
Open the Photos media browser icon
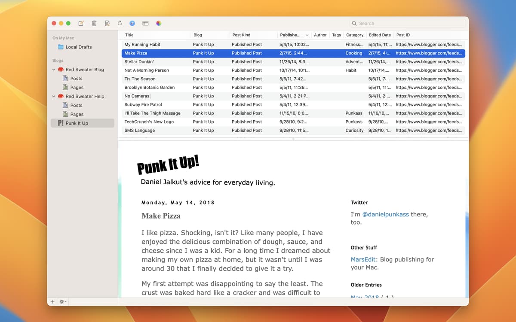point(158,23)
